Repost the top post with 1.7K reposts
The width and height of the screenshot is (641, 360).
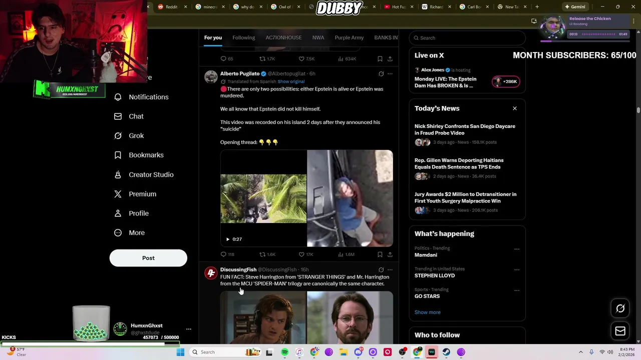[x=267, y=59]
